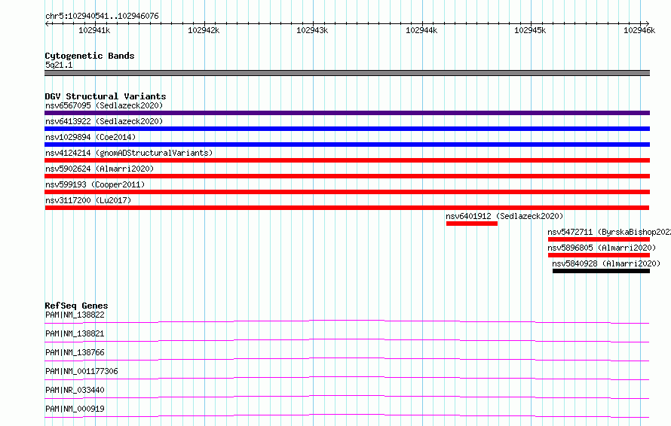Select the purple nsv6567095 variant bar
Screen dimensions: 671x426
tap(347, 113)
